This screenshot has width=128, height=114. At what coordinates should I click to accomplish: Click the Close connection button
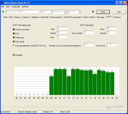(103, 12)
